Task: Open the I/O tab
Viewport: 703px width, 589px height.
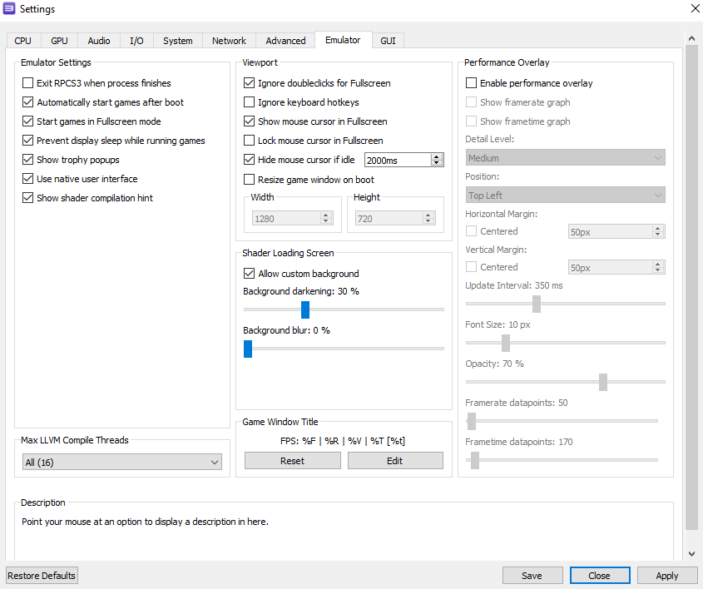Action: coord(136,41)
